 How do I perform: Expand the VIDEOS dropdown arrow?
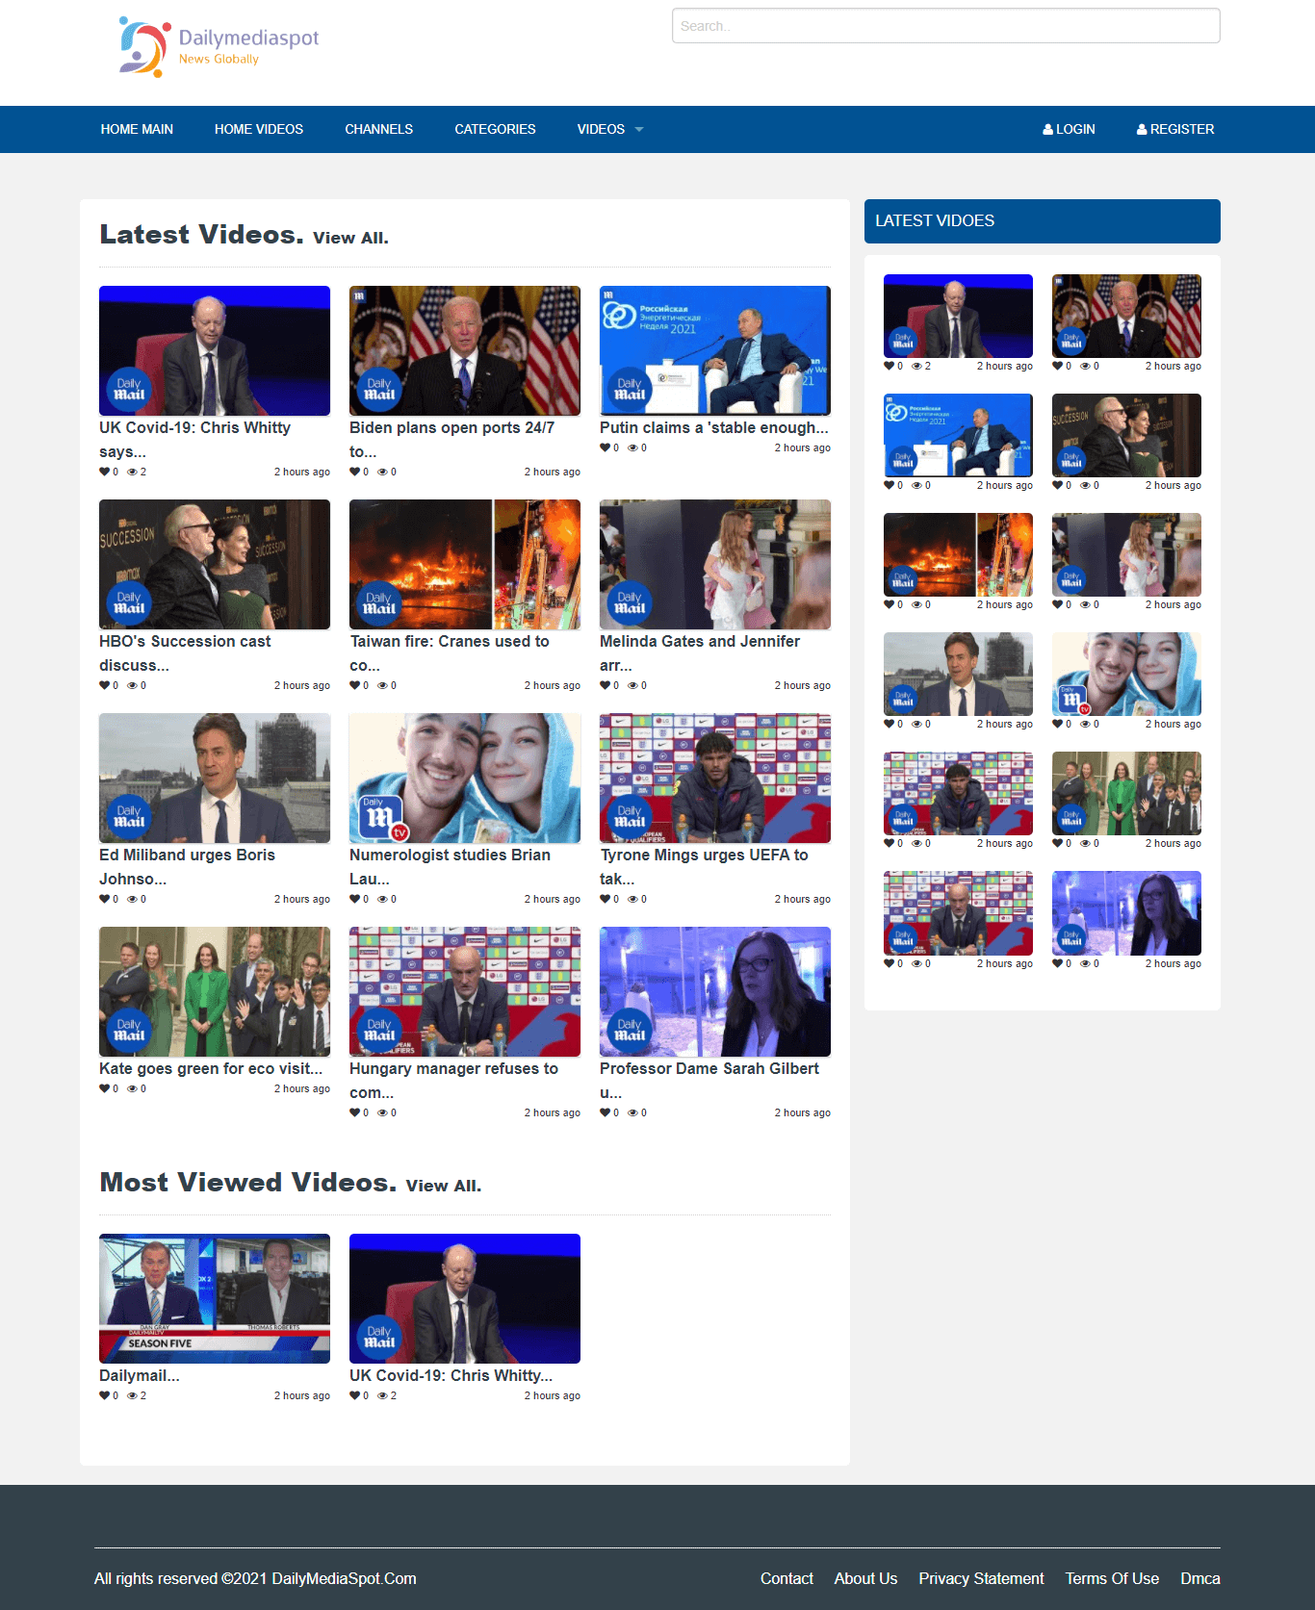(x=639, y=130)
